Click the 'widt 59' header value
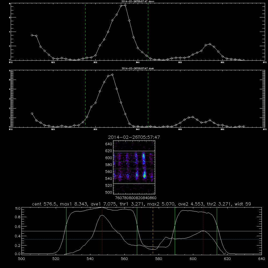Viewport: 268px width, 268px height. pos(243,204)
